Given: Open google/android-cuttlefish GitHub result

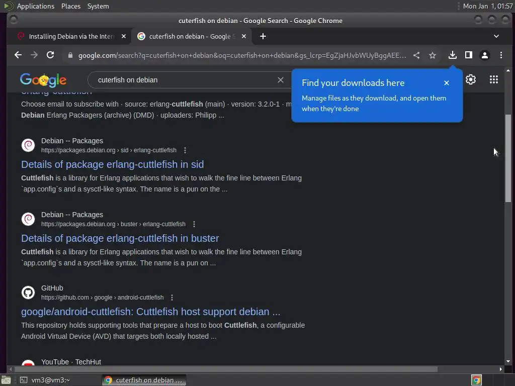Looking at the screenshot, I should coord(150,312).
